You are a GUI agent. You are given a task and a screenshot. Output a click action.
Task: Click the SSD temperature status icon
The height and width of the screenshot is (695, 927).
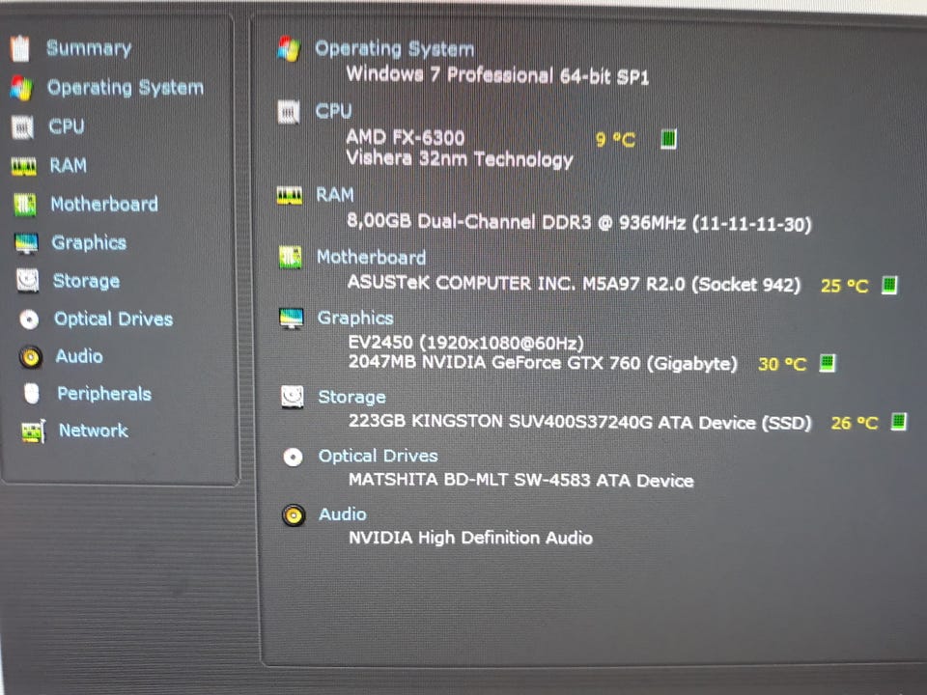899,422
